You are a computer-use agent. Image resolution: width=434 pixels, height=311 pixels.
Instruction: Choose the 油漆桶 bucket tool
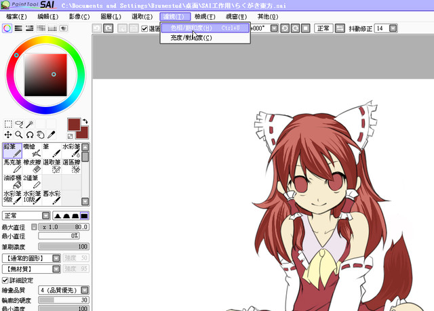coord(12,182)
